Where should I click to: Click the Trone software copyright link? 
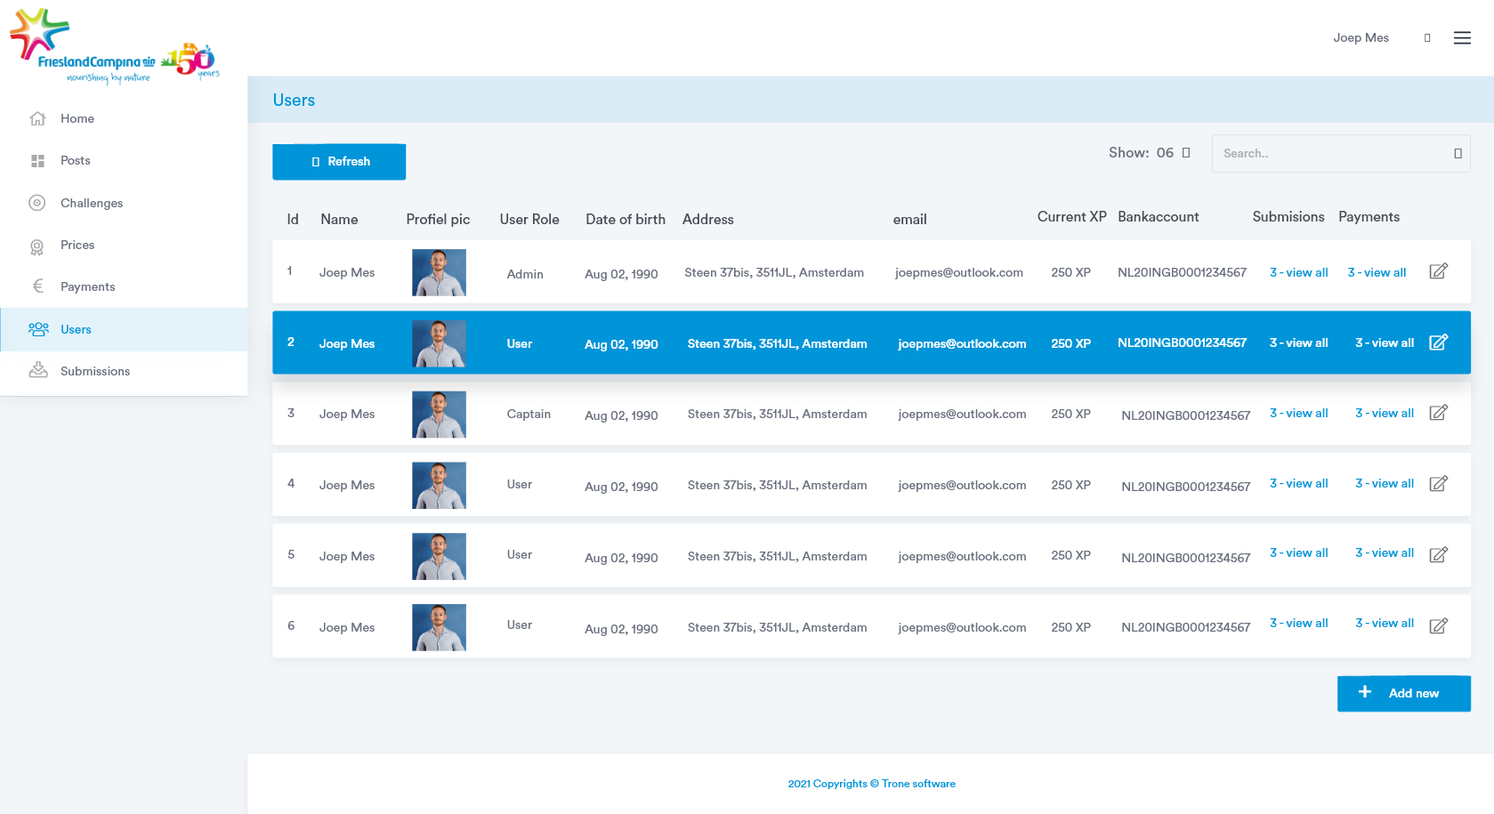(871, 784)
